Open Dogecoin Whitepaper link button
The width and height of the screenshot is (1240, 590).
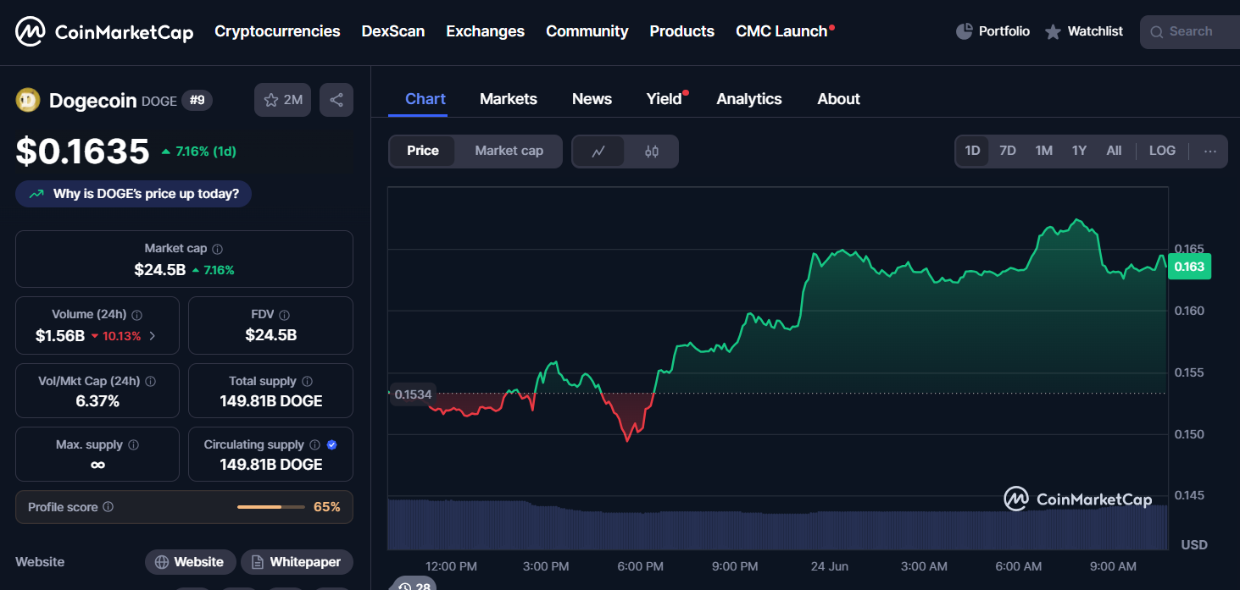tap(297, 562)
